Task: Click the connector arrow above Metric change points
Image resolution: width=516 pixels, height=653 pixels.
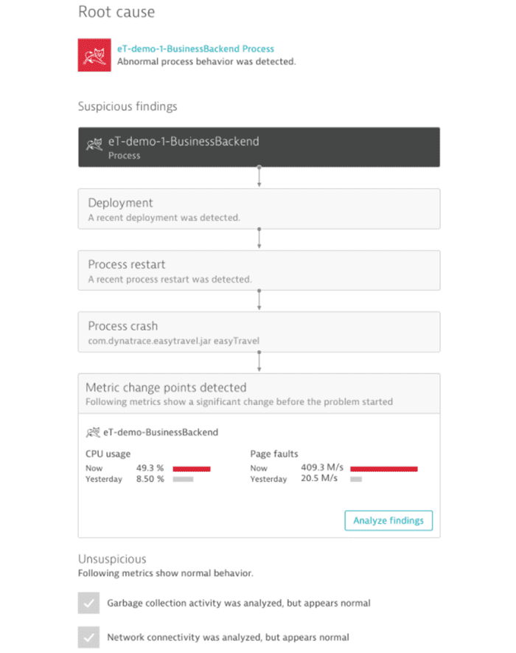Action: (x=259, y=361)
